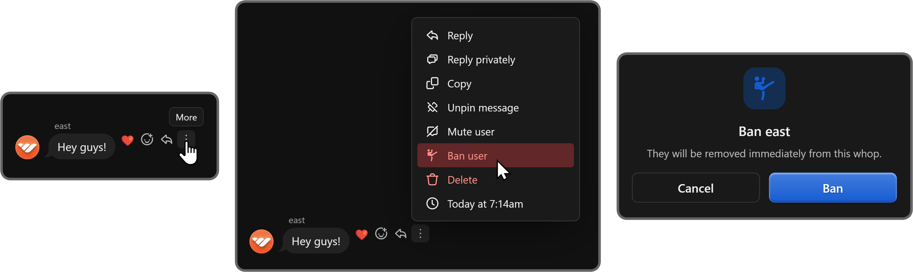
Task: Select Reply privately from the menu
Action: (481, 59)
